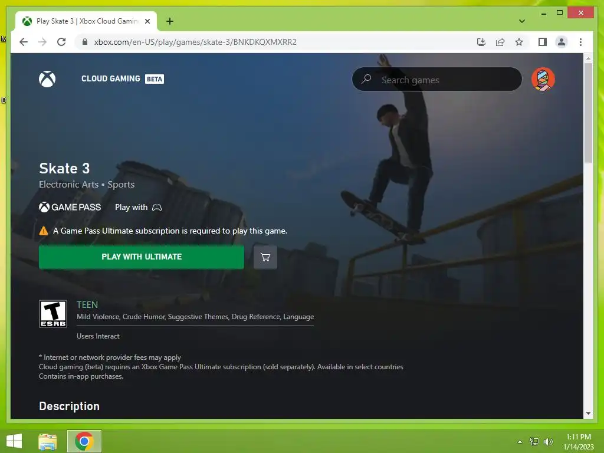Maximize the Chrome window

[x=560, y=13]
